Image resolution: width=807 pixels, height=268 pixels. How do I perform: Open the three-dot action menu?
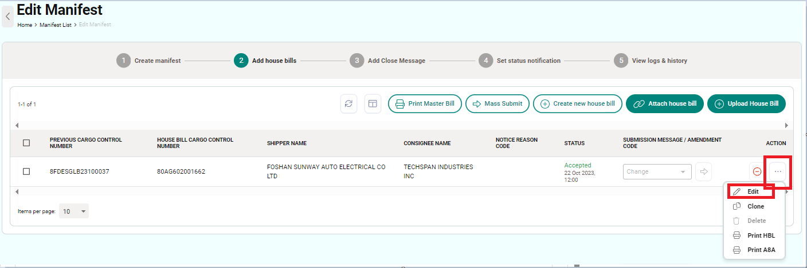tap(778, 171)
